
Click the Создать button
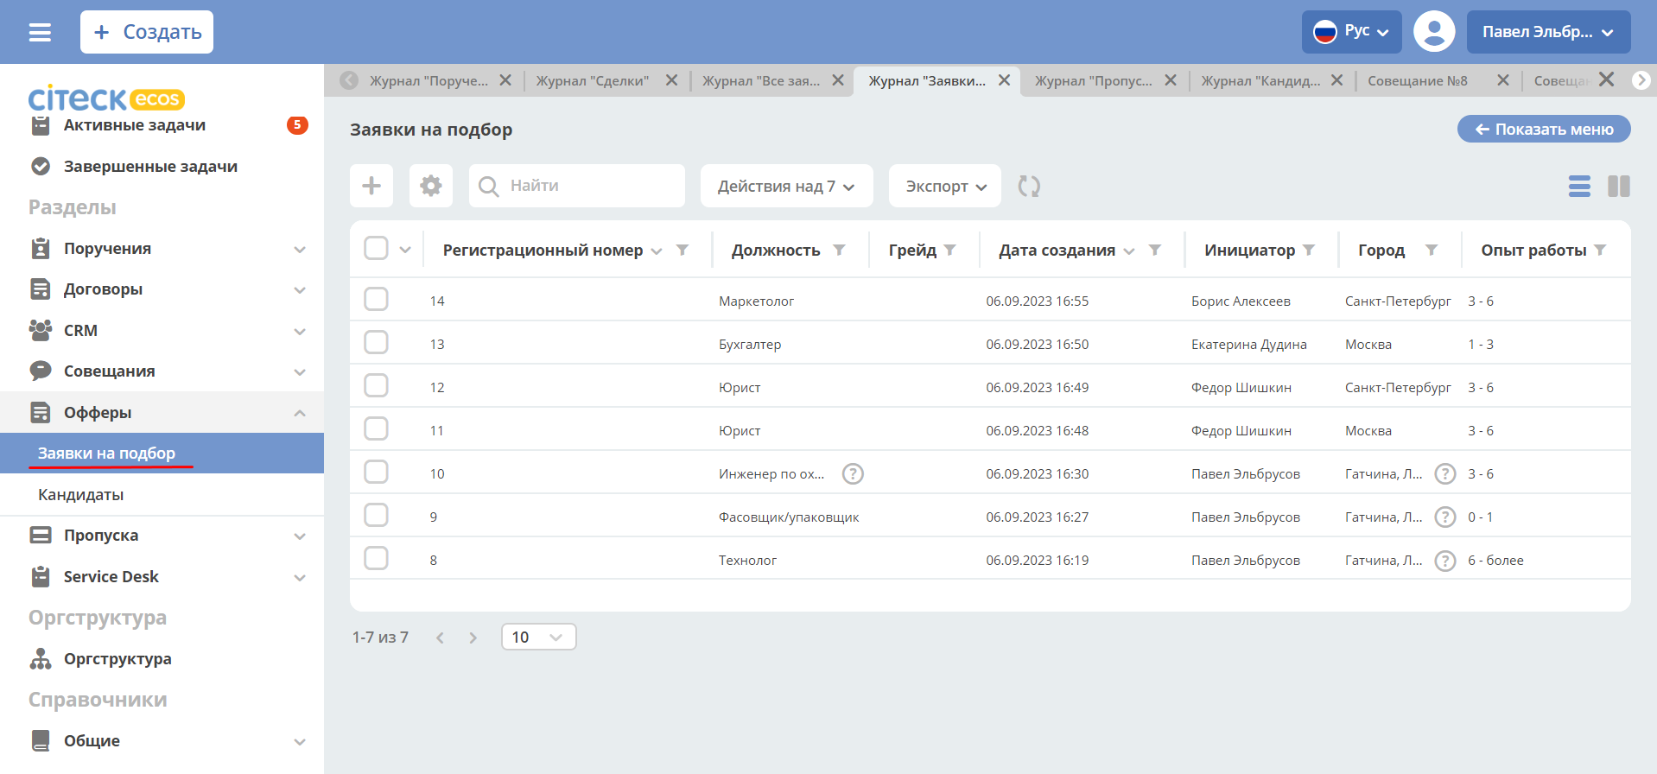[147, 32]
